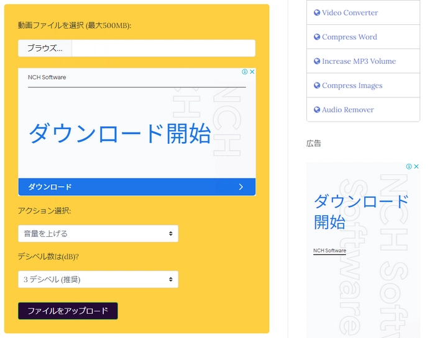Click the globe icon beside Audio Remover
The width and height of the screenshot is (435, 338).
[317, 110]
